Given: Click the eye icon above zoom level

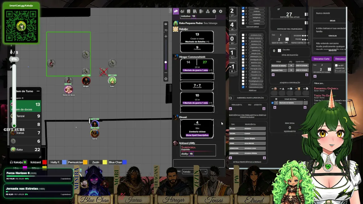Looking at the screenshot, I should click(x=166, y=24).
